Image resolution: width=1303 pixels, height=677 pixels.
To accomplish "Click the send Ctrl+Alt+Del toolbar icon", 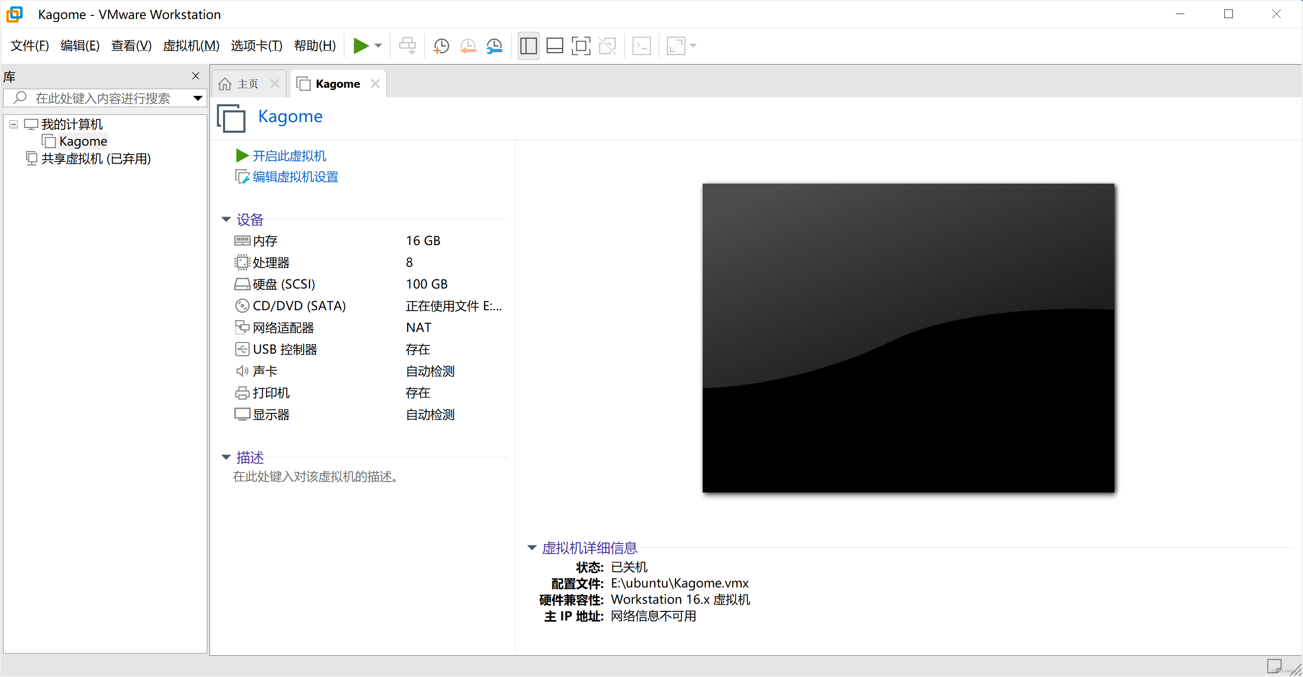I will click(x=407, y=46).
